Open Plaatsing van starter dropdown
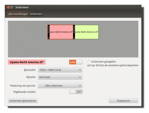 pos(60,86)
